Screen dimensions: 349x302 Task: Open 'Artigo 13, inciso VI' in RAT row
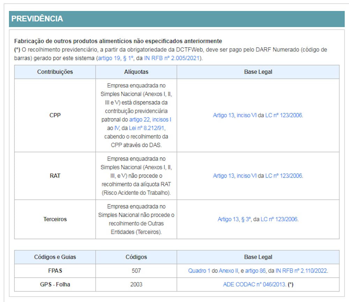coord(235,176)
